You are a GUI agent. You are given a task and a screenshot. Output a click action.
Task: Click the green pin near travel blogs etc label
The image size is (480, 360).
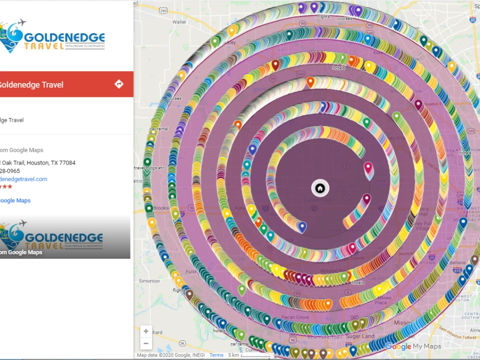point(147,162)
